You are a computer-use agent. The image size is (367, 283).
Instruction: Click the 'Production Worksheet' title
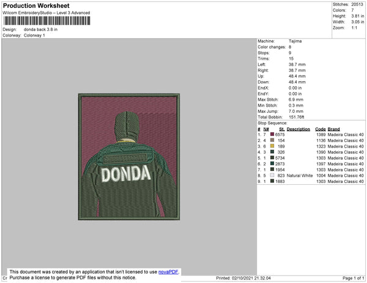click(36, 6)
